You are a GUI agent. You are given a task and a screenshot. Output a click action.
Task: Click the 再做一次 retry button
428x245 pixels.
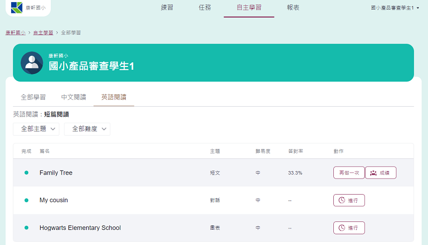(349, 173)
